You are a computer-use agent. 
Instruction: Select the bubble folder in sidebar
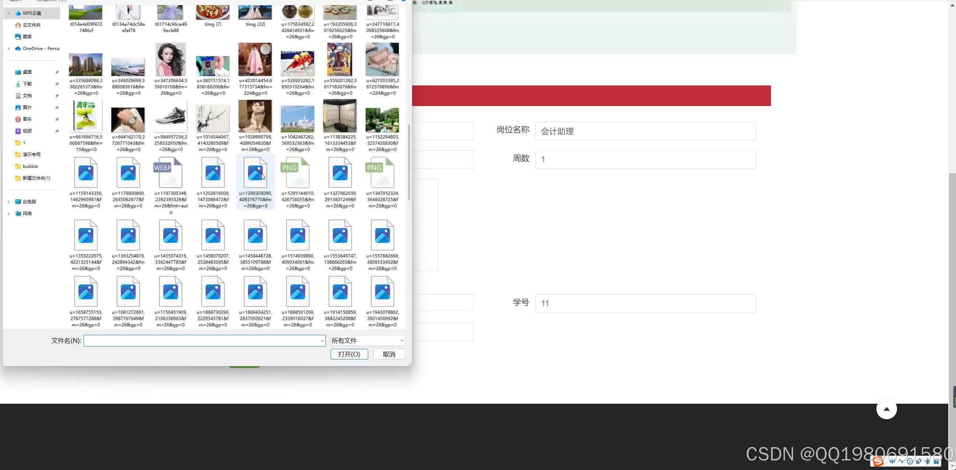click(30, 166)
